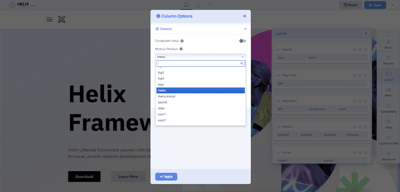The width and height of the screenshot is (400, 192).
Task: Select the none column in Header row
Action: (x=337, y=57)
